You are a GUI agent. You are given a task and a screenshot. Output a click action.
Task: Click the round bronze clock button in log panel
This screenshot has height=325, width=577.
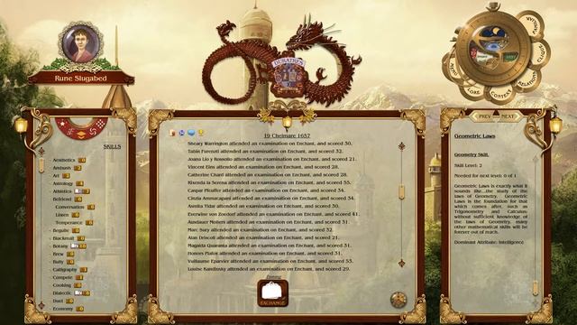point(398,300)
